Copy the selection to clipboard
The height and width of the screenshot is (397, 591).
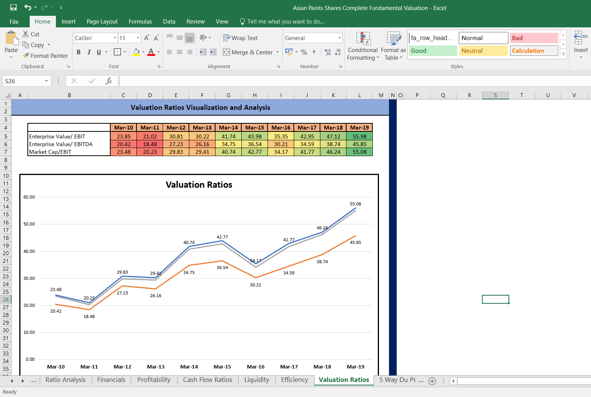tap(33, 45)
